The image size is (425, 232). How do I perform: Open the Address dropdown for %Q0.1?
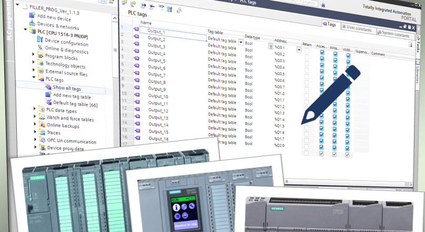(299, 50)
